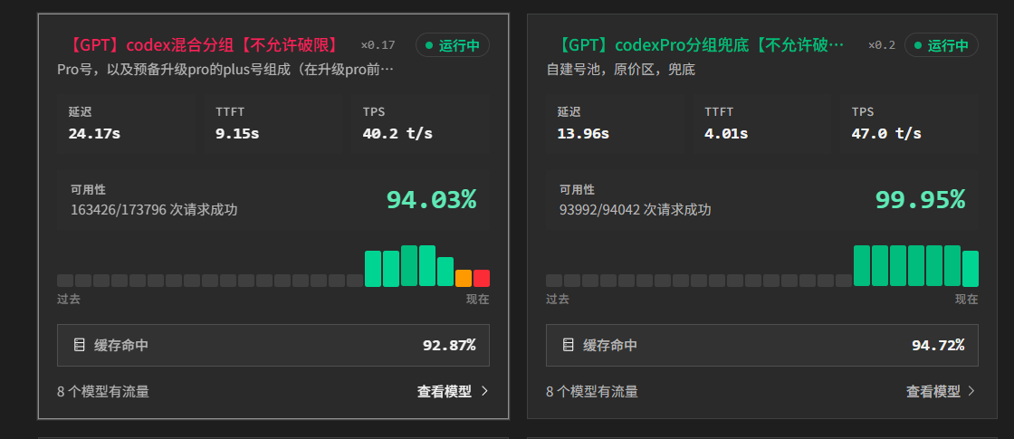
Task: Click 缓存命中 label in codexPro分组兜底 card
Action: [x=610, y=345]
